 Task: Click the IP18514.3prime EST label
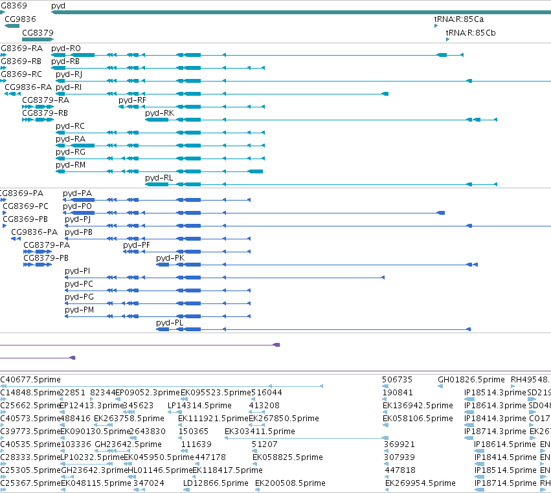495,393
